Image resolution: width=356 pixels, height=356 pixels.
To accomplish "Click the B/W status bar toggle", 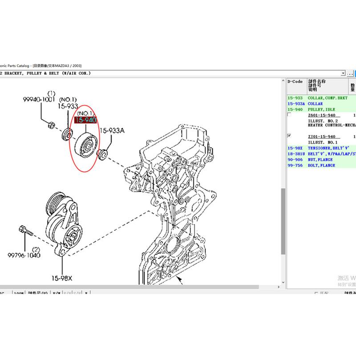I will [x=57, y=293].
